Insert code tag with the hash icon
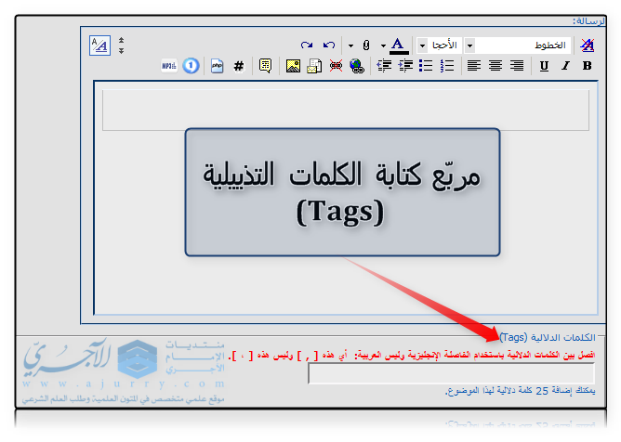Viewport: 621px width, 442px height. pyautogui.click(x=239, y=66)
